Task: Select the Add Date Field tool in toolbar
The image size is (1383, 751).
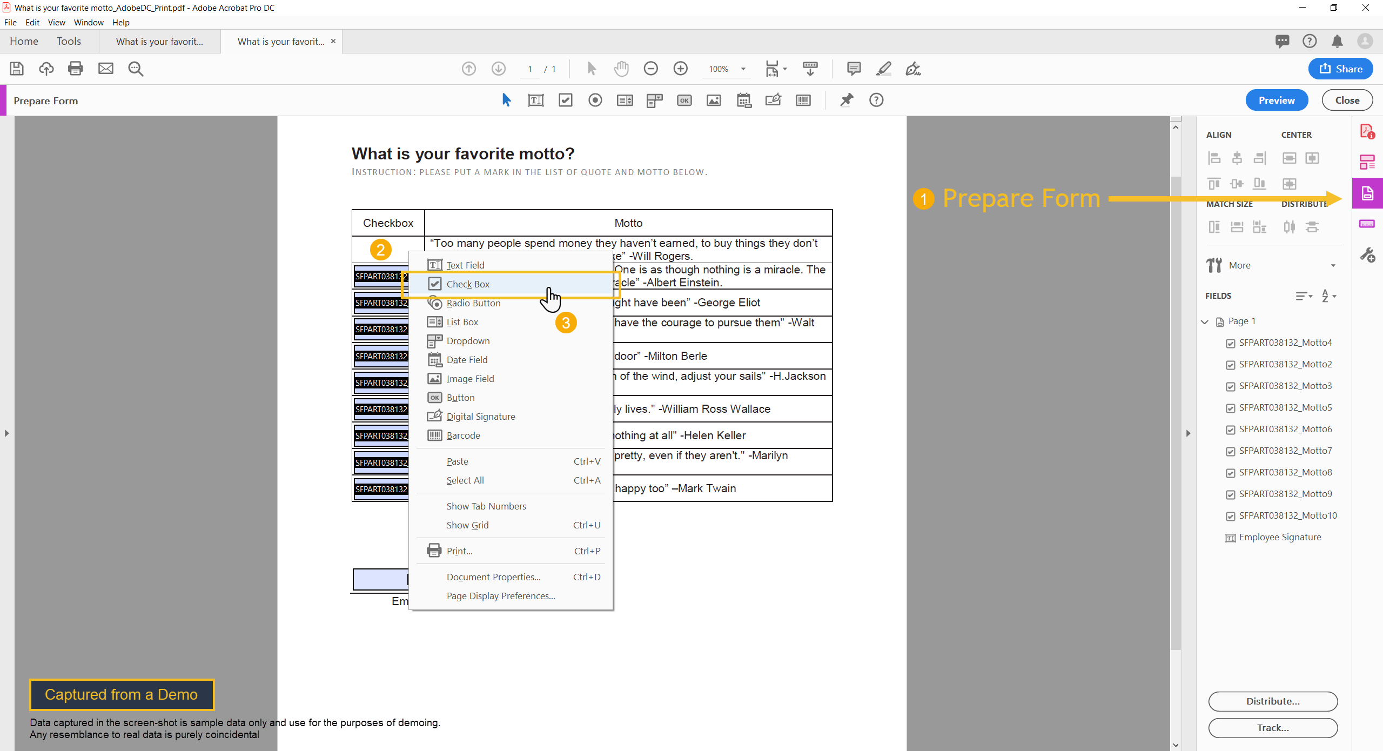Action: 744,100
